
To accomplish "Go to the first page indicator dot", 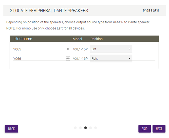I will (75, 128).
